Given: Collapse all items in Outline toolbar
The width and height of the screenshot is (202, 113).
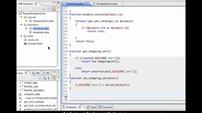Looking at the screenshot, I should click(40, 78).
